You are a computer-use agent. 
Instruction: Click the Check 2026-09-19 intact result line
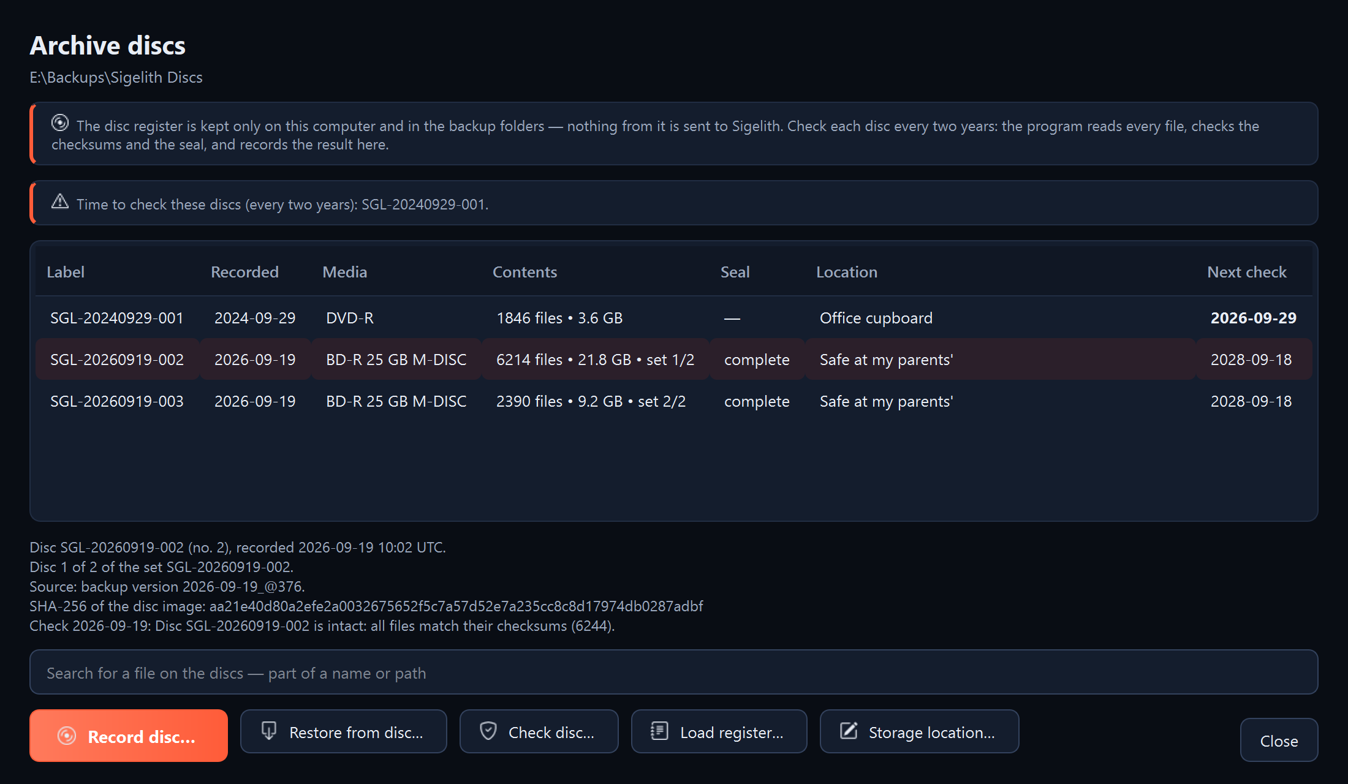322,625
